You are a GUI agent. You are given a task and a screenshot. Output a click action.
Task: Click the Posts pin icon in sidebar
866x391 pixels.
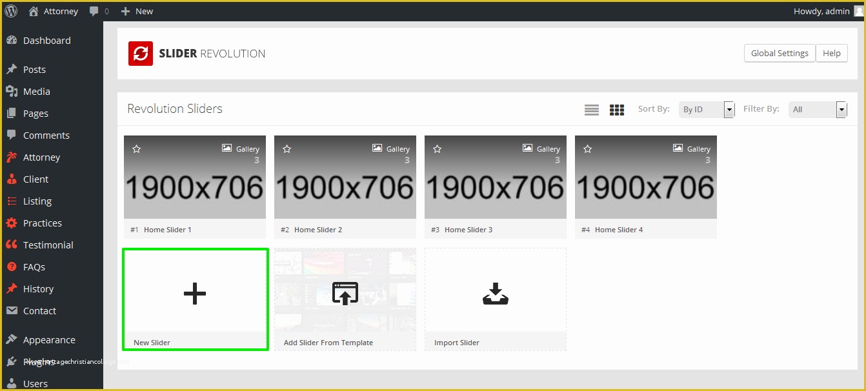pyautogui.click(x=12, y=69)
